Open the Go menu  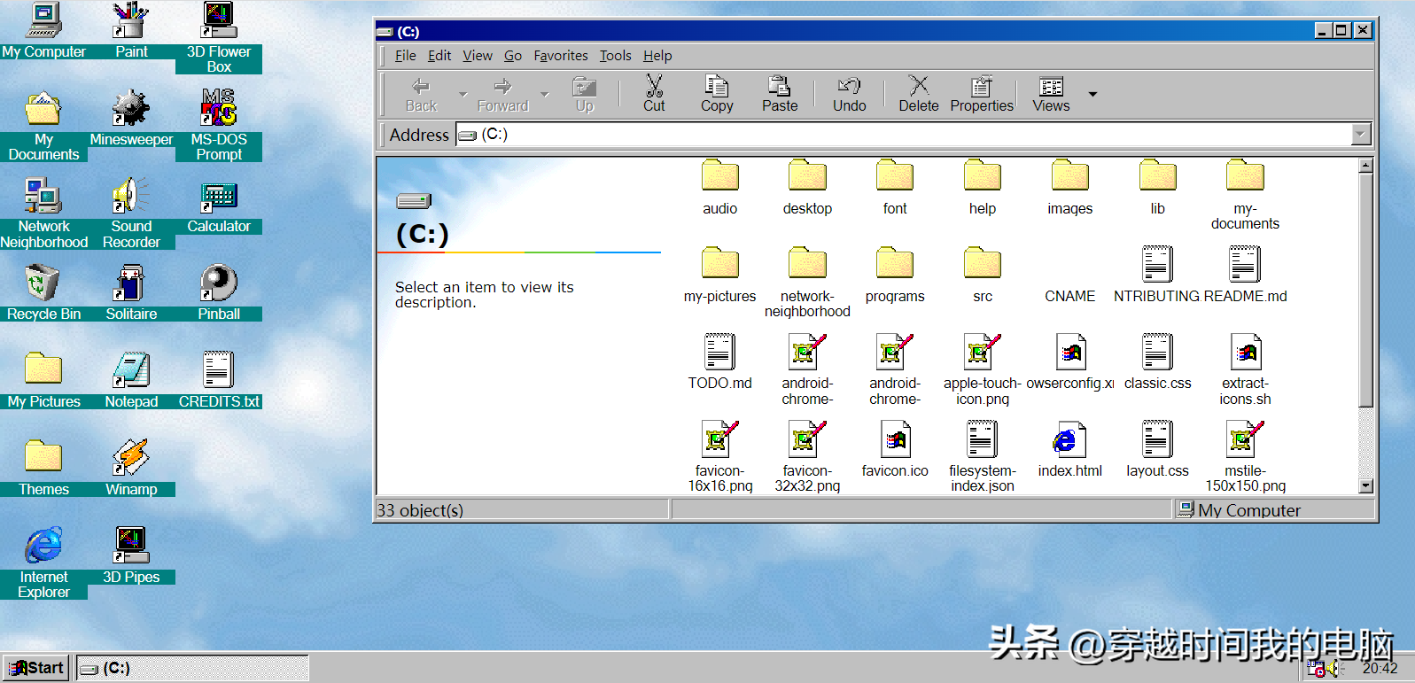pyautogui.click(x=513, y=55)
